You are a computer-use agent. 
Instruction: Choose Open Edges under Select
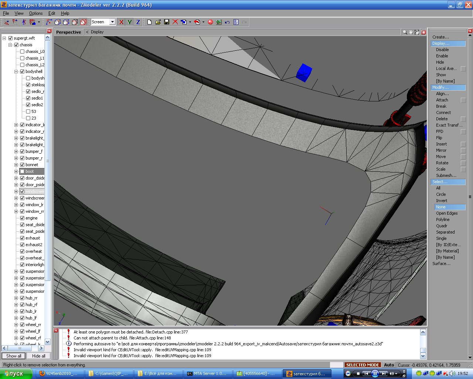[x=446, y=213]
